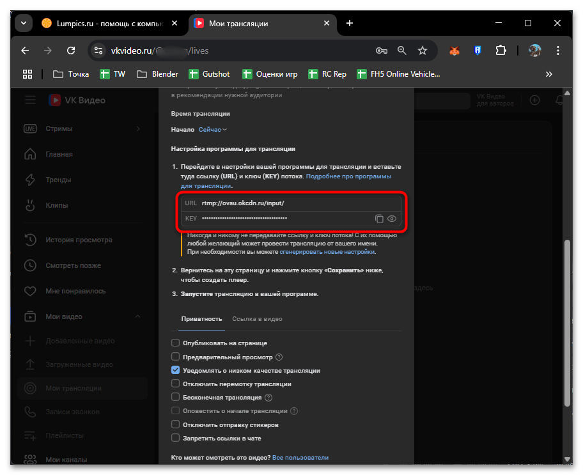Open the password key icon in address bar
The width and height of the screenshot is (583, 475).
point(381,51)
